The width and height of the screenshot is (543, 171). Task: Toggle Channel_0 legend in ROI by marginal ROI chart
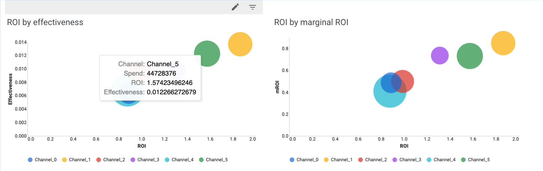304,160
